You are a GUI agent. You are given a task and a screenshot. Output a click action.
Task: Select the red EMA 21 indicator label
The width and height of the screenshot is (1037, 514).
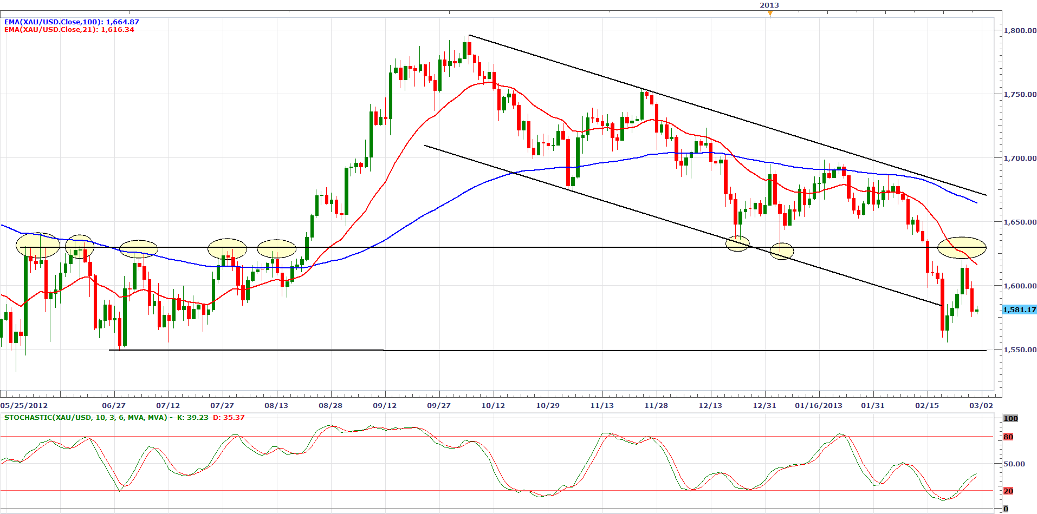(69, 30)
